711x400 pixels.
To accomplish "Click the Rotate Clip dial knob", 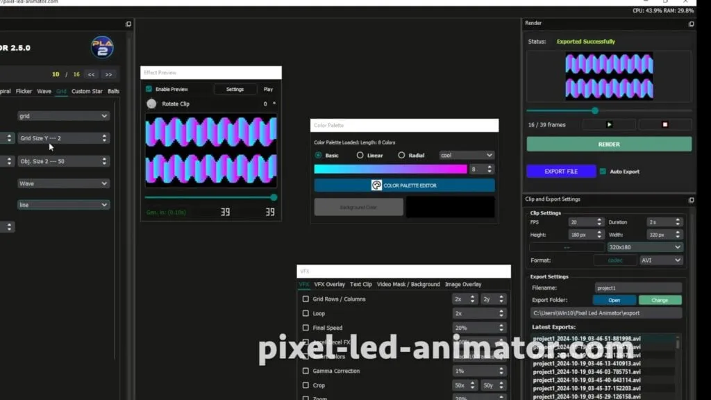I will pyautogui.click(x=151, y=104).
